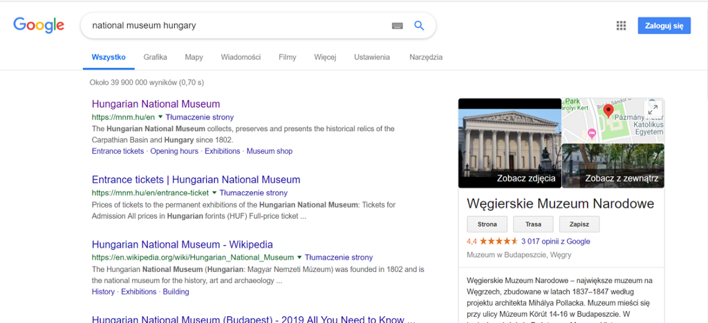Open the on-screen keyboard icon
The image size is (708, 323).
click(x=397, y=26)
